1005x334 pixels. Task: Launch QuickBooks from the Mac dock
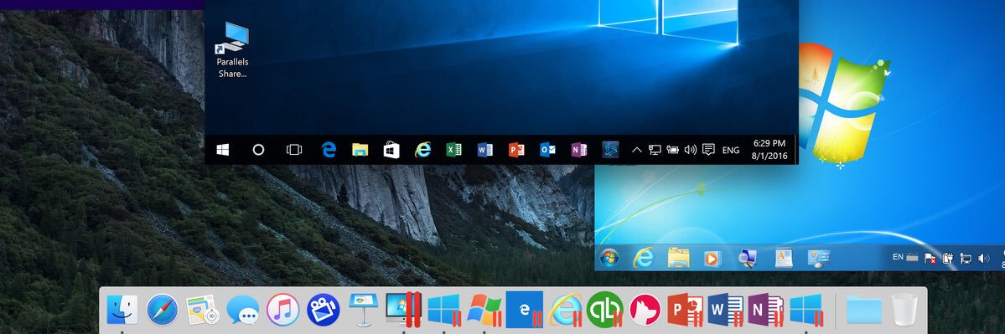605,311
